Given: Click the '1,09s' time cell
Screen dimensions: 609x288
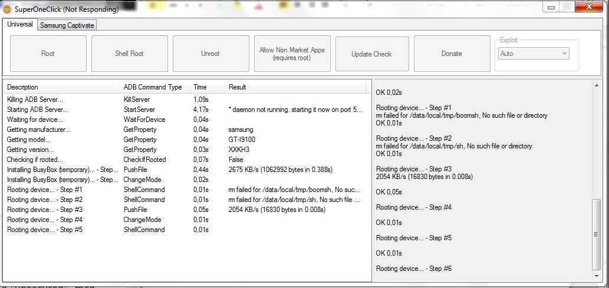Looking at the screenshot, I should 201,100.
